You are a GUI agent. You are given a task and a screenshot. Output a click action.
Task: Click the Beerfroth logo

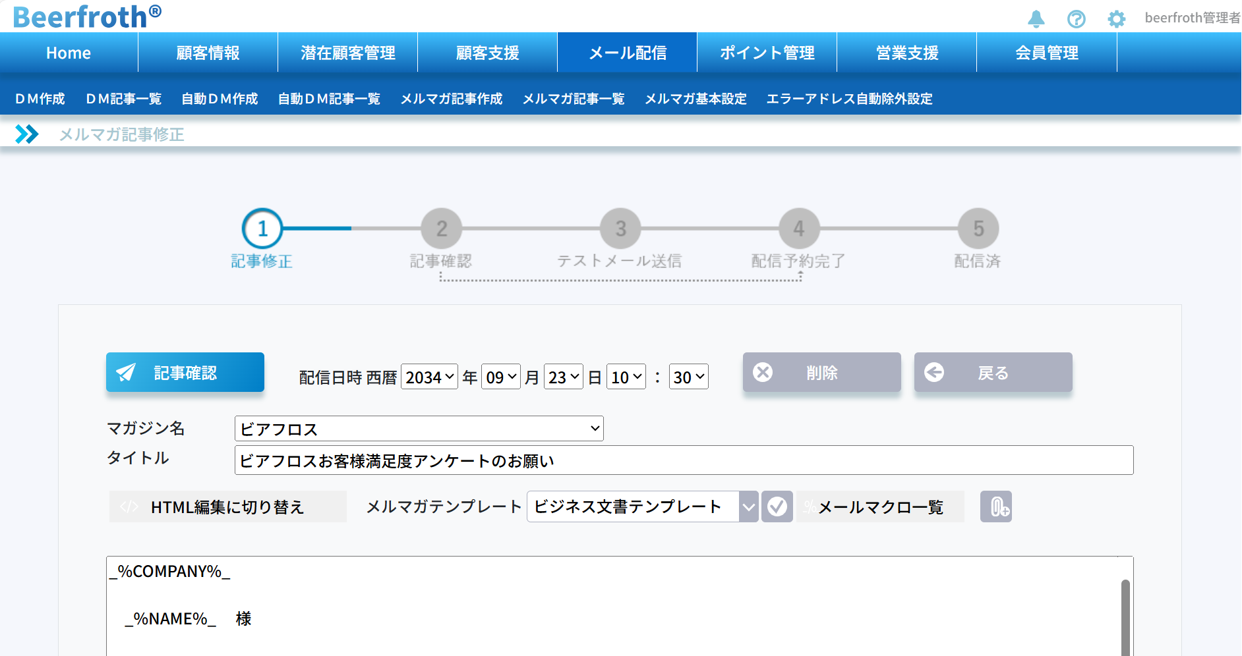[86, 16]
